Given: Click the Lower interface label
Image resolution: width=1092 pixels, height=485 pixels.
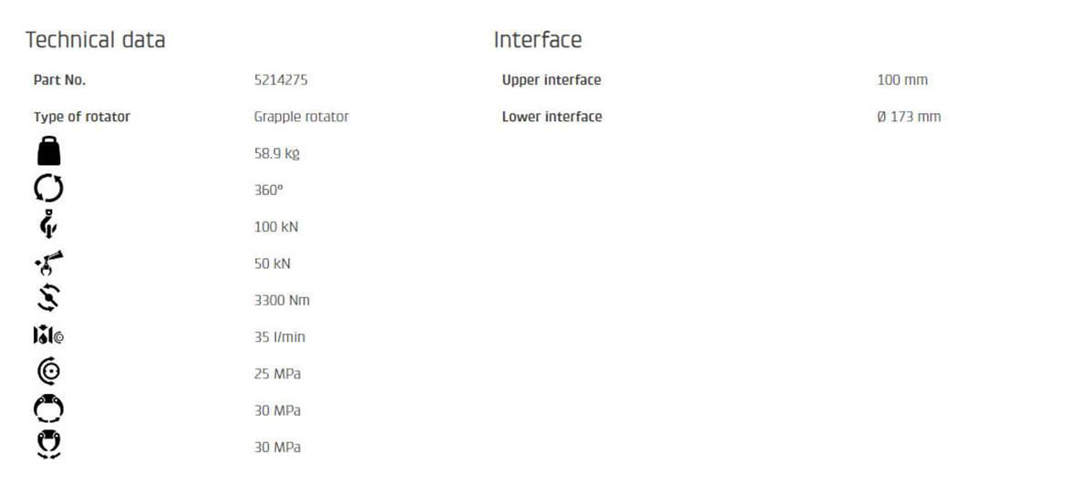Looking at the screenshot, I should click(552, 117).
